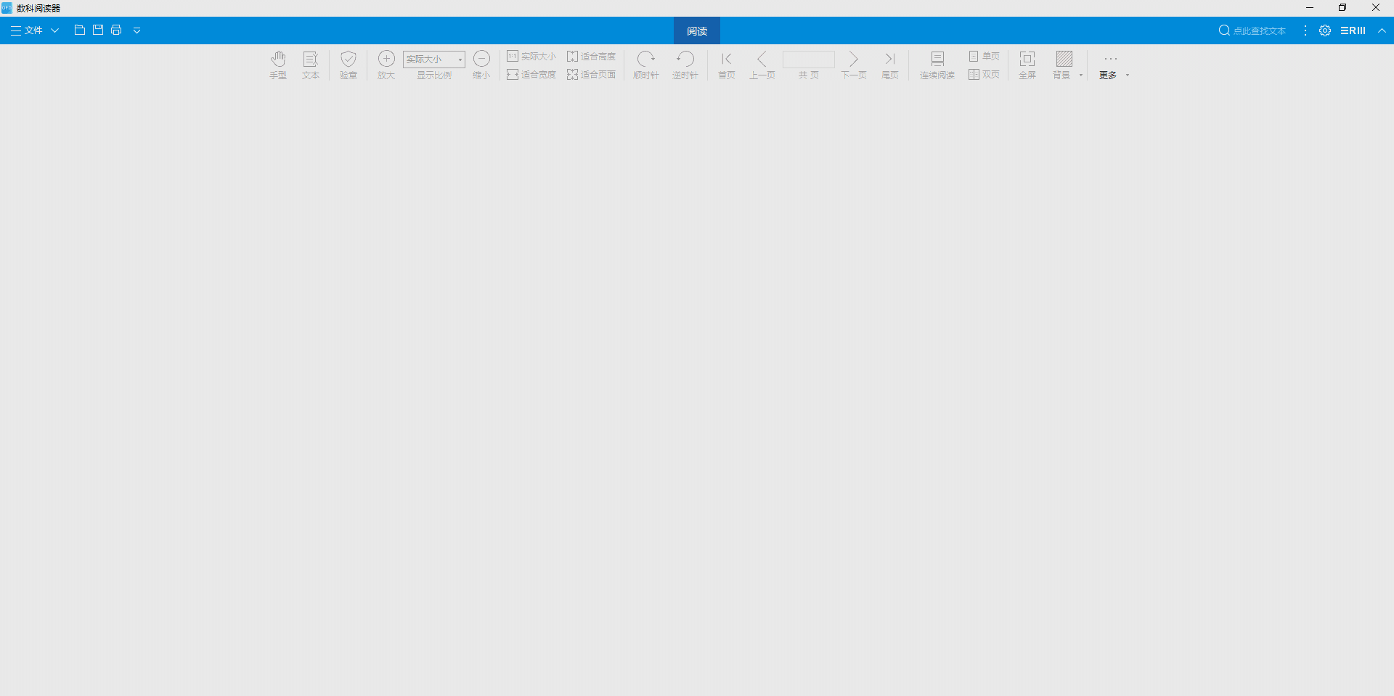Rotate page counterclockwise (逆时针)
Viewport: 1394px width, 696px height.
pyautogui.click(x=685, y=65)
